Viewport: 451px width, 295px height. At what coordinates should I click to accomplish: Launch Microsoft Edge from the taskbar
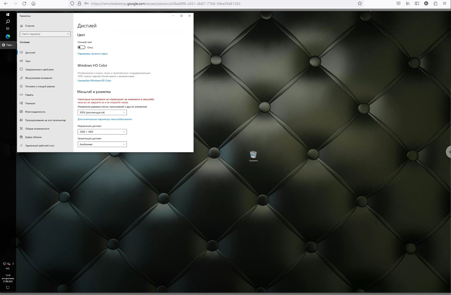8,37
